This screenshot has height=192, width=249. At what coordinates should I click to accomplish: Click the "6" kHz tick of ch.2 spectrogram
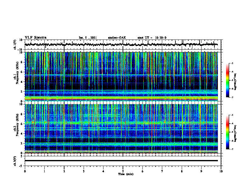tap(22, 124)
